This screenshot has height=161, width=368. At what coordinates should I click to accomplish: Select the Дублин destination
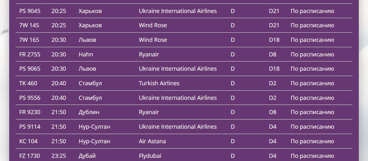pos(89,112)
